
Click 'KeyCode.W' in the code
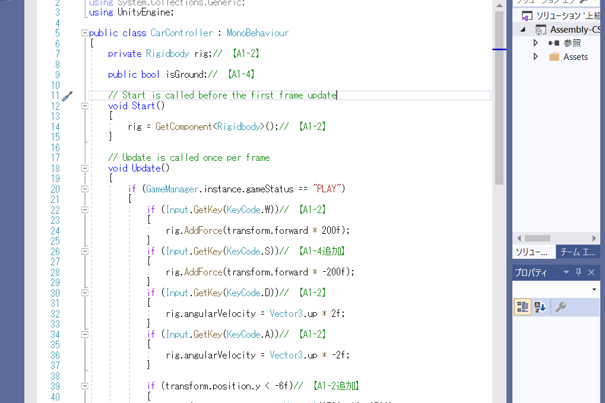tap(249, 210)
